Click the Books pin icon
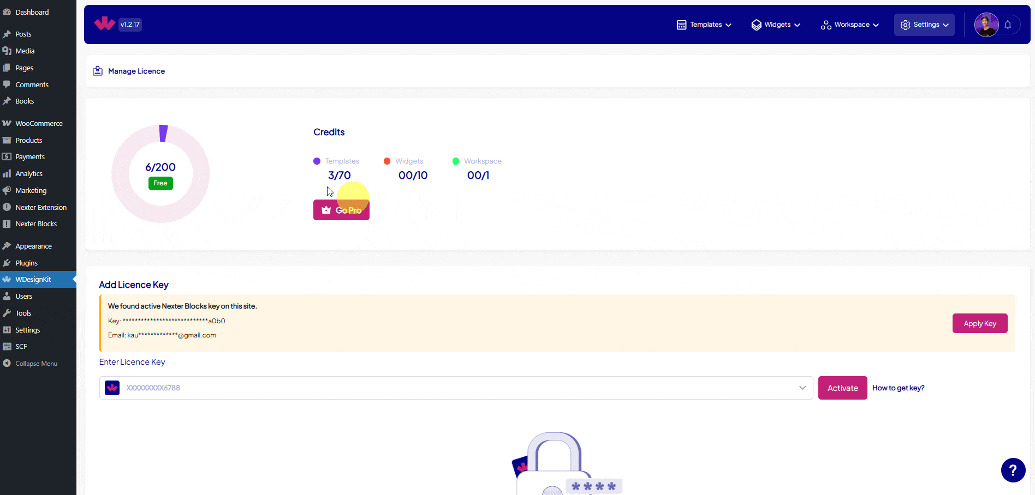 pyautogui.click(x=7, y=101)
